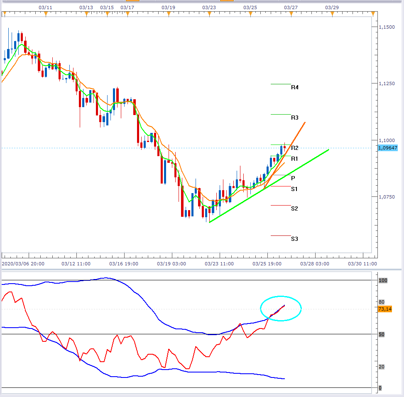404x397 pixels.
Task: Select the P pivot point label
Action: coord(293,178)
